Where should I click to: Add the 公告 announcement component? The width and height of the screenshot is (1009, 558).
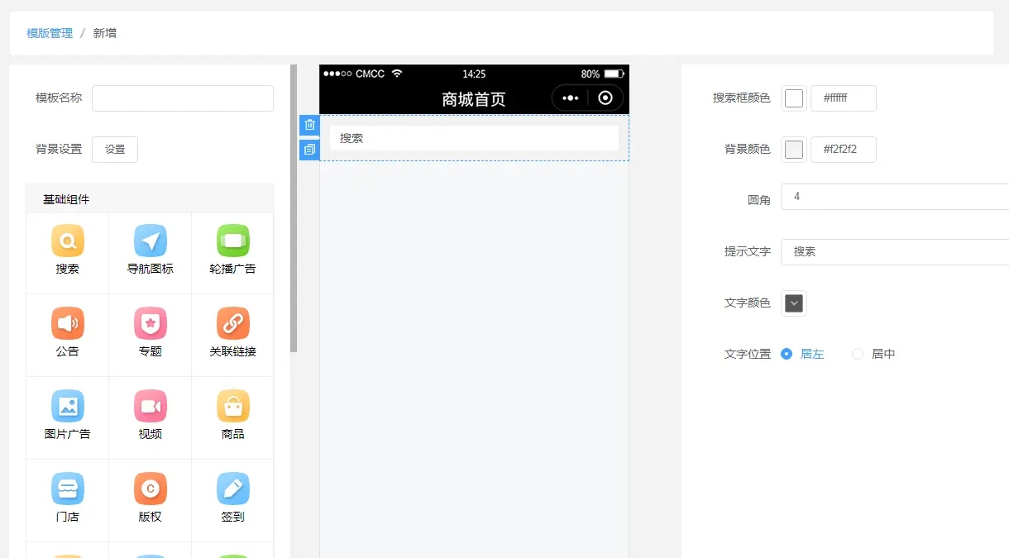[x=68, y=335]
